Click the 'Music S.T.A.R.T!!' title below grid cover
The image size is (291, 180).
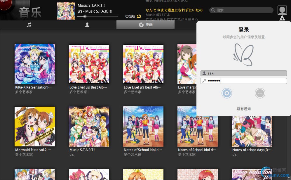click(82, 150)
